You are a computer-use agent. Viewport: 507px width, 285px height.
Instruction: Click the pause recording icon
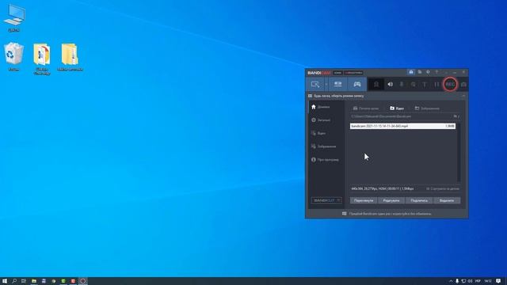pos(436,85)
